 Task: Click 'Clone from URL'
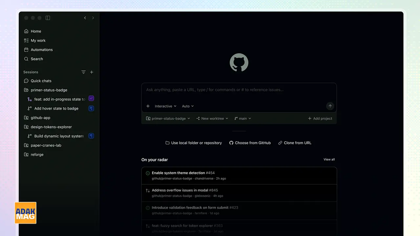point(295,143)
